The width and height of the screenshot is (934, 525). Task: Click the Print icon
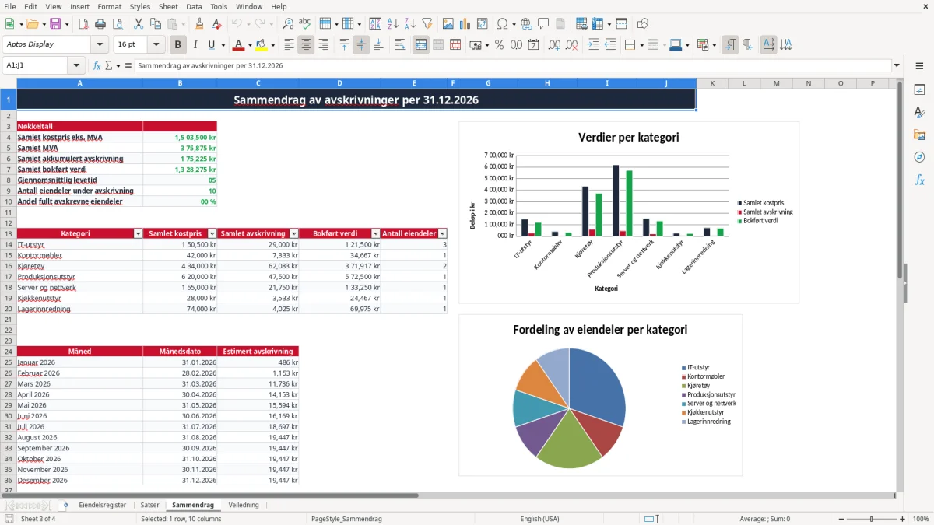100,24
